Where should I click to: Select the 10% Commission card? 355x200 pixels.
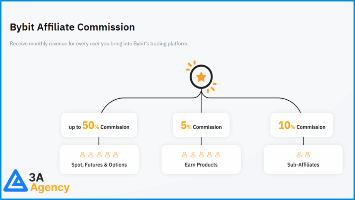[302, 125]
